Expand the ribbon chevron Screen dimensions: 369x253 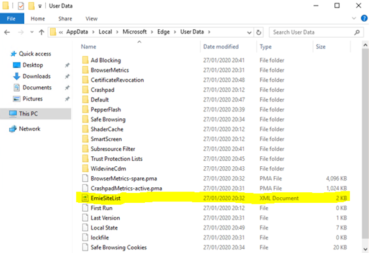(353, 19)
